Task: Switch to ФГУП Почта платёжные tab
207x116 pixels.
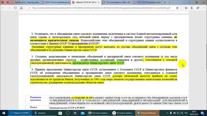Action: pos(56,2)
